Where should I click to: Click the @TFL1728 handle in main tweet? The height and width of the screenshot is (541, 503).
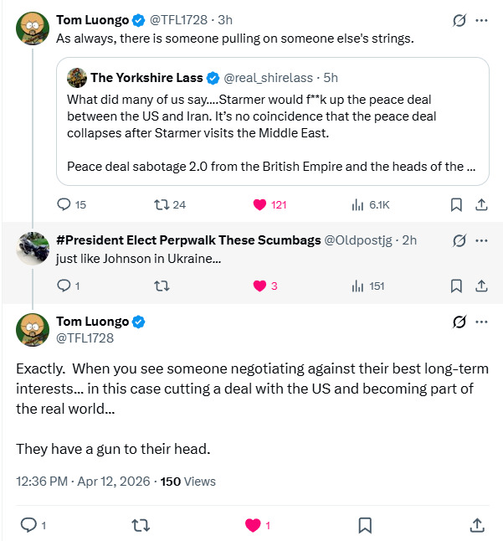pos(85,338)
